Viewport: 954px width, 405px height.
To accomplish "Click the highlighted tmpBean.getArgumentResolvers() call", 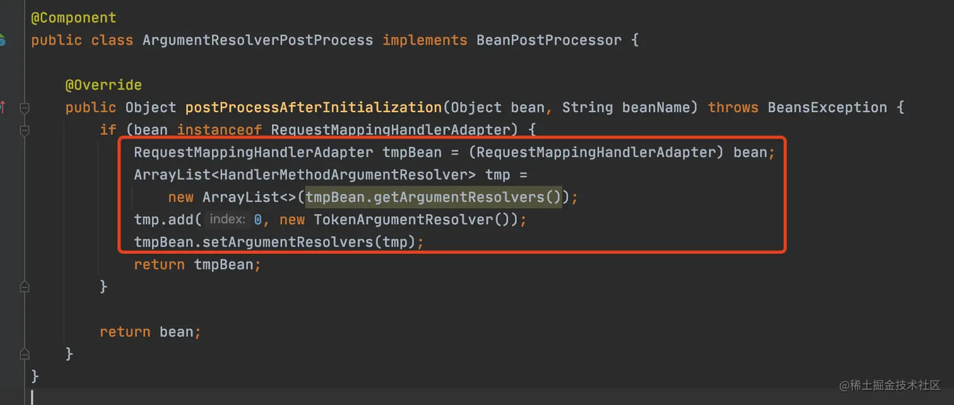I will click(433, 198).
